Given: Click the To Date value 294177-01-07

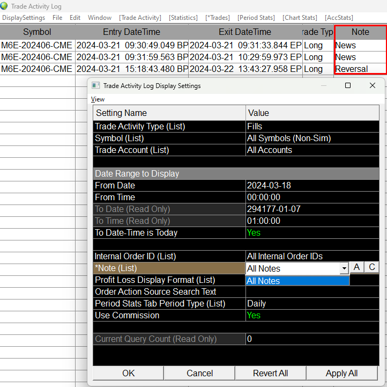Looking at the screenshot, I should 312,209.
